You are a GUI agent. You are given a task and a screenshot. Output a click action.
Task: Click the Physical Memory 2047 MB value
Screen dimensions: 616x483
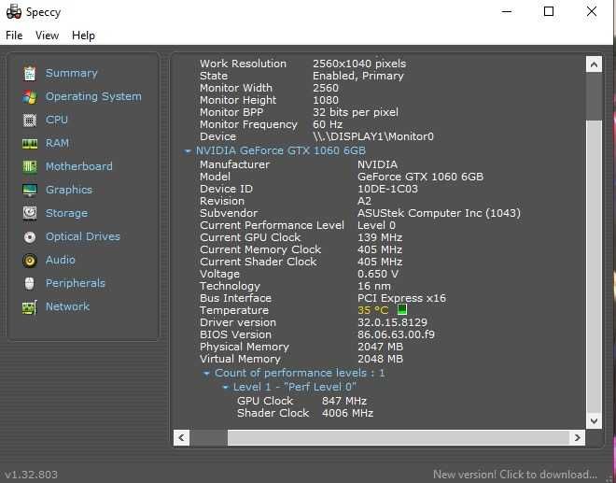coord(380,347)
